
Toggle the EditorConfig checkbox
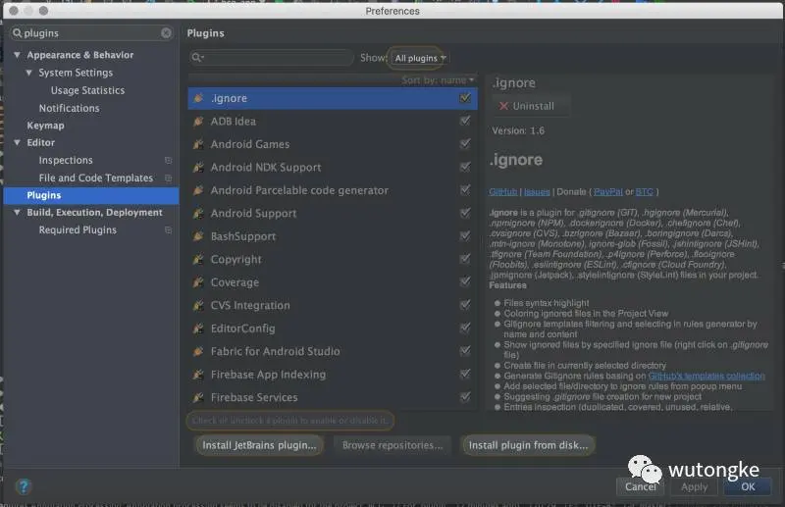coord(465,328)
